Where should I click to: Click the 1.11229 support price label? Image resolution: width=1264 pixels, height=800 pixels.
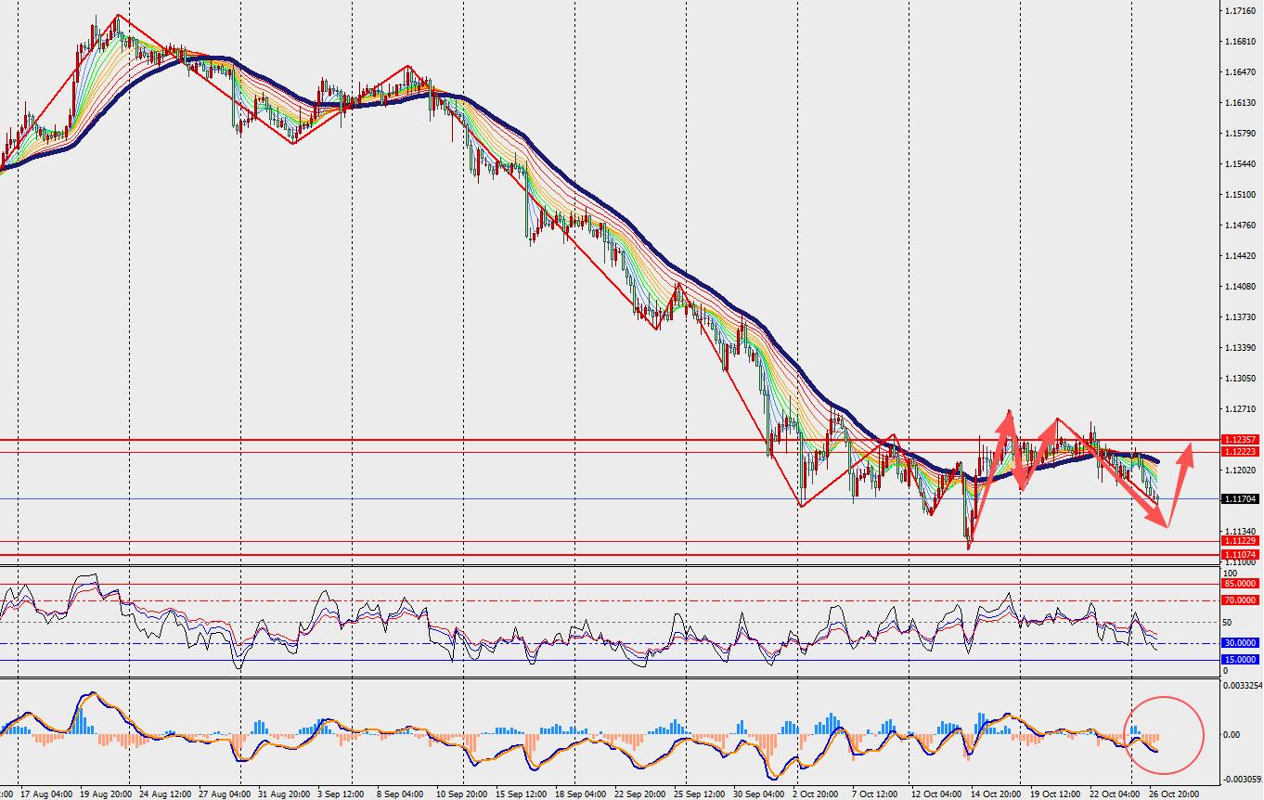pos(1241,541)
